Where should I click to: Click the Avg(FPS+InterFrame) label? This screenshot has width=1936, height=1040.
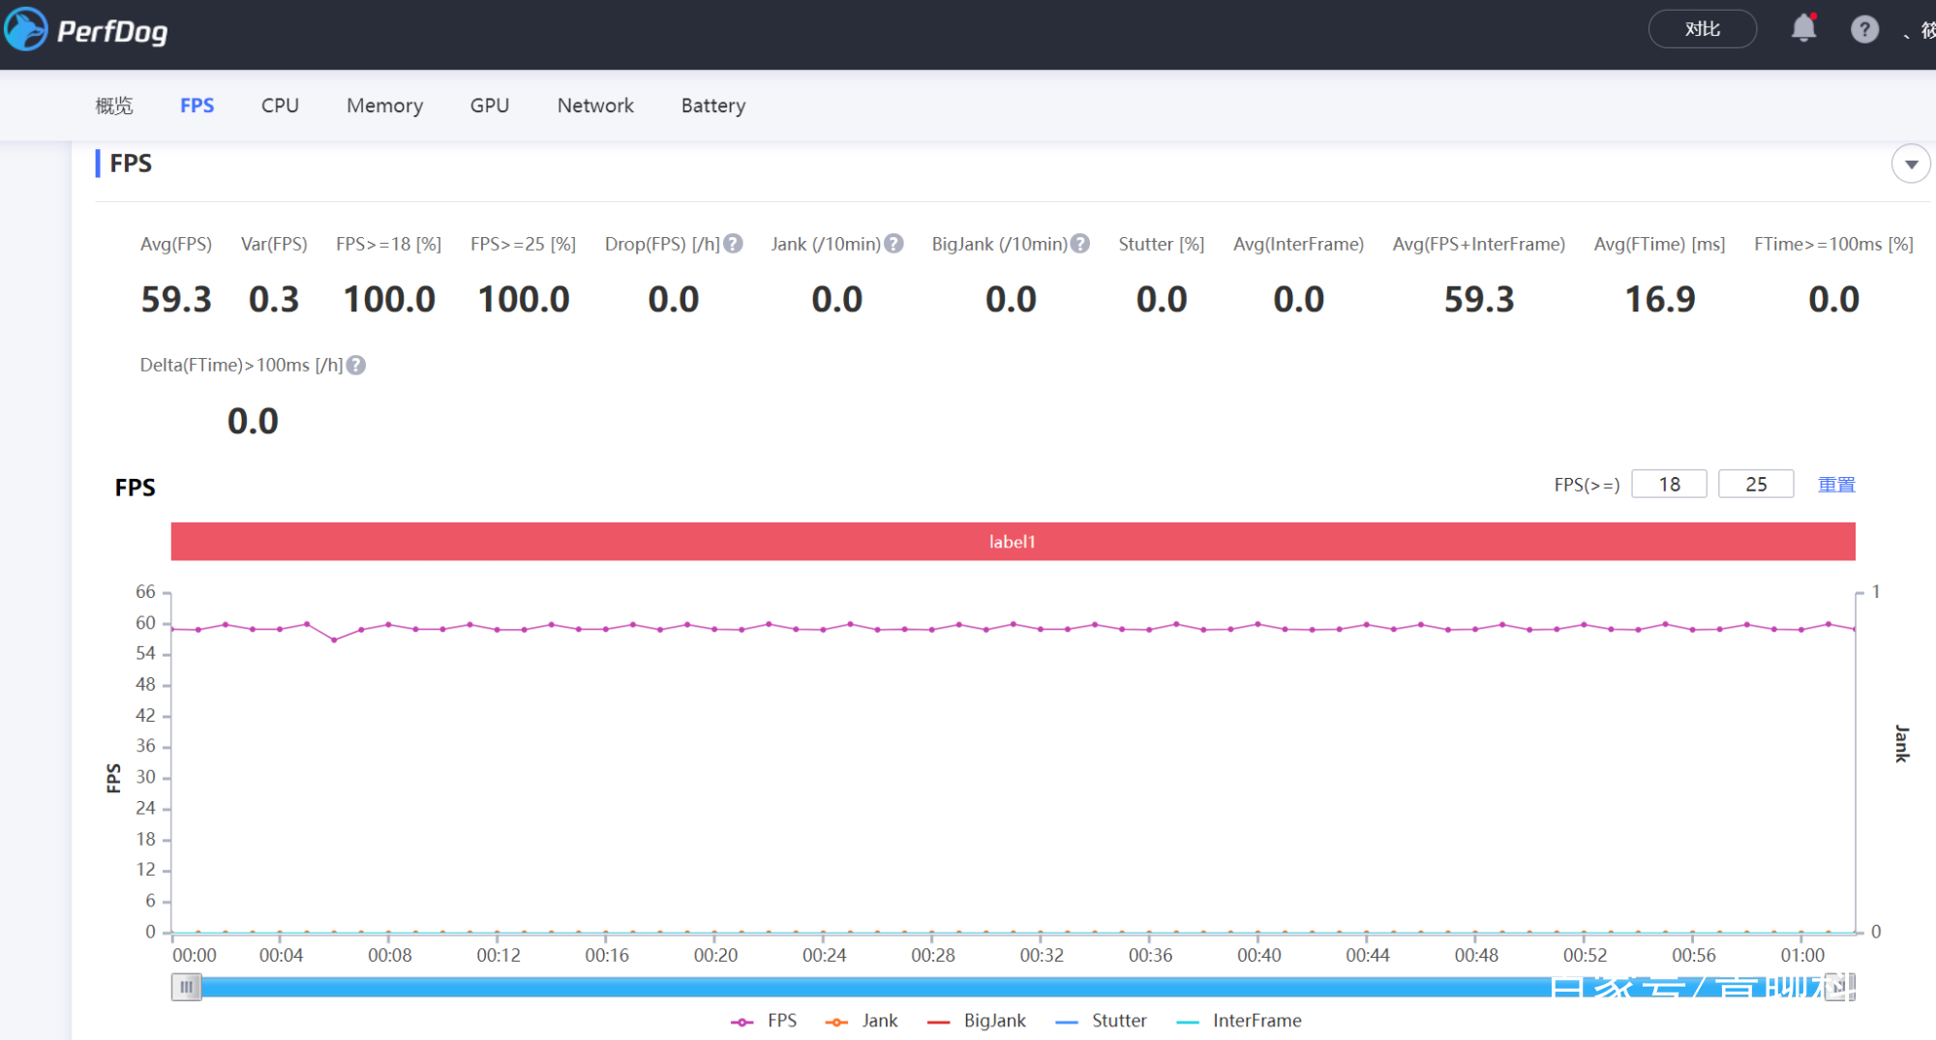1478,244
